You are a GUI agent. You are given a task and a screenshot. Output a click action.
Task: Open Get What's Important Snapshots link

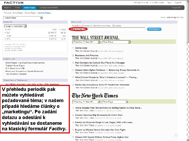pos(32,84)
